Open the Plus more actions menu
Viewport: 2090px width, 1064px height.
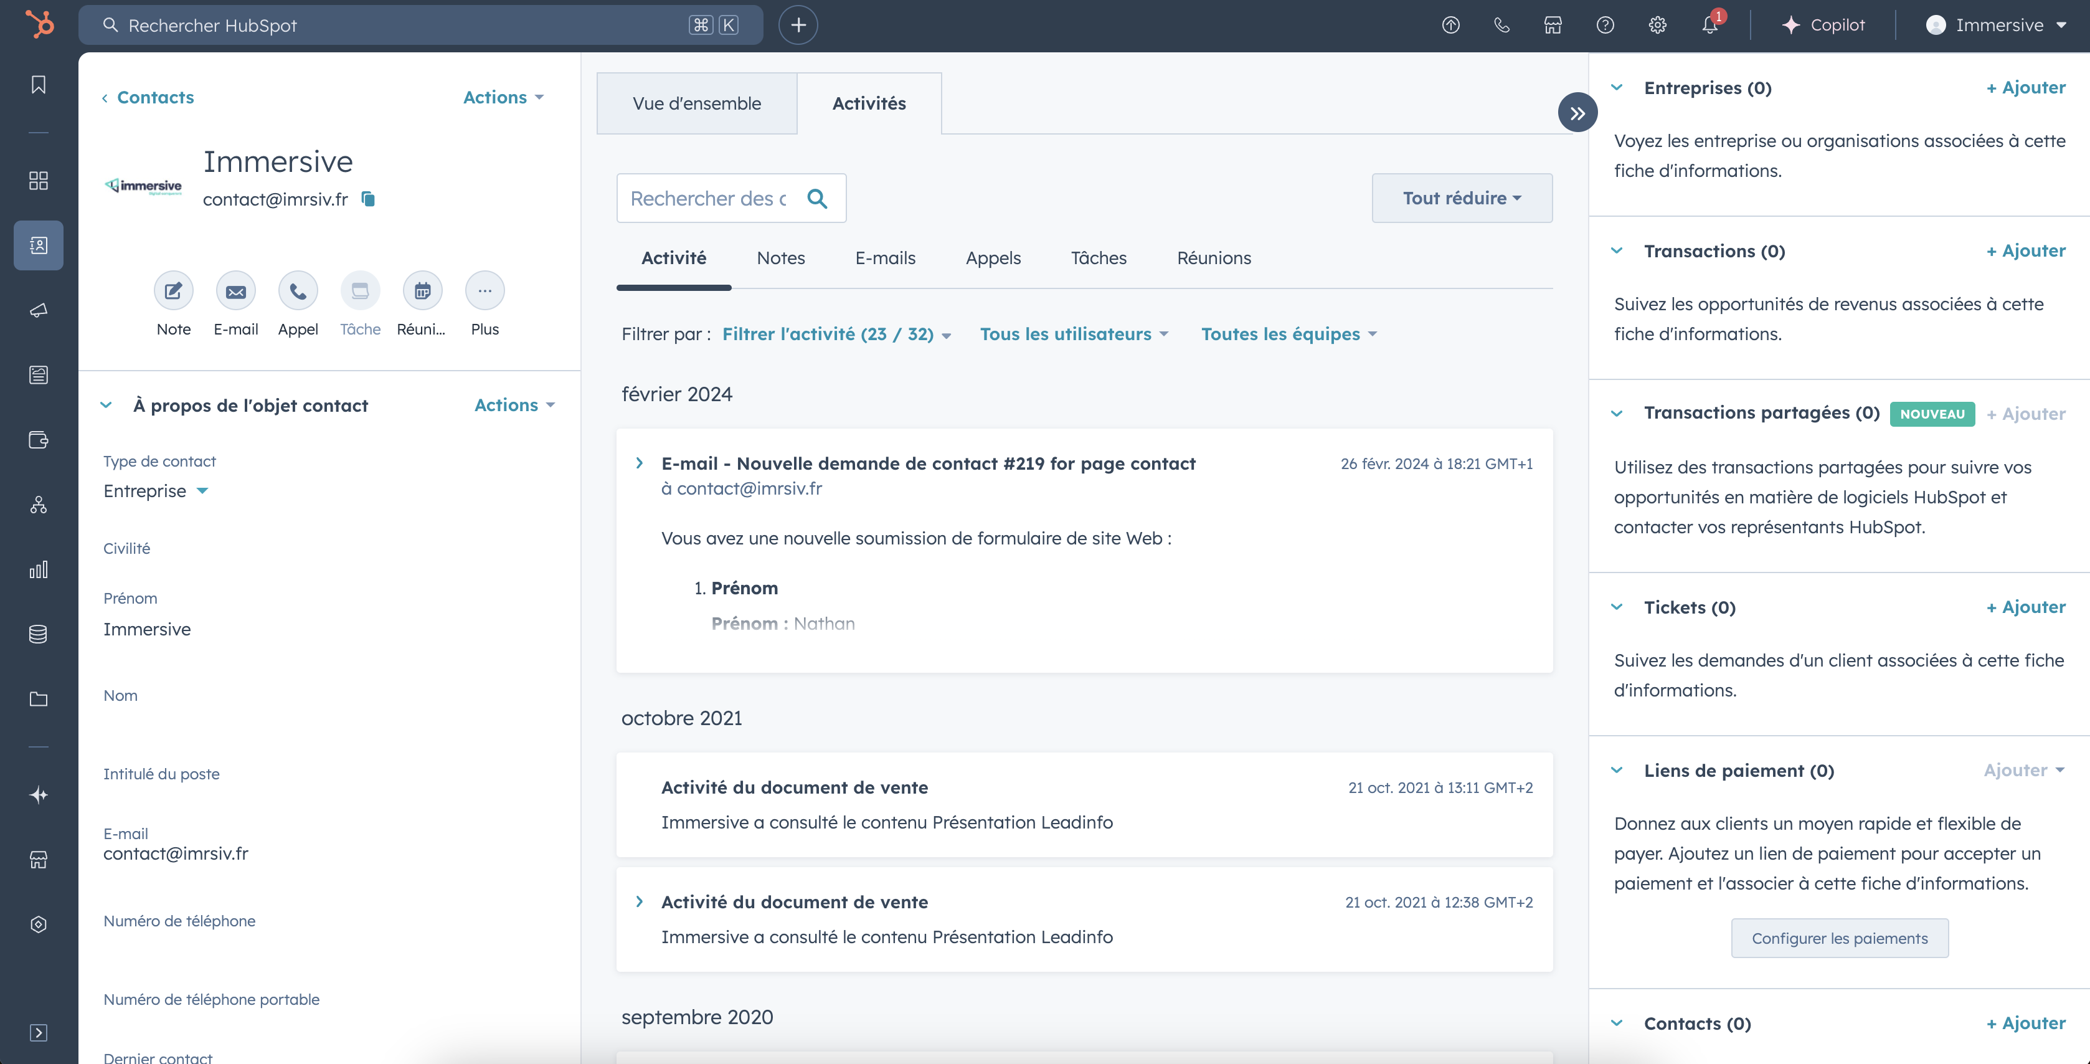[x=485, y=290]
